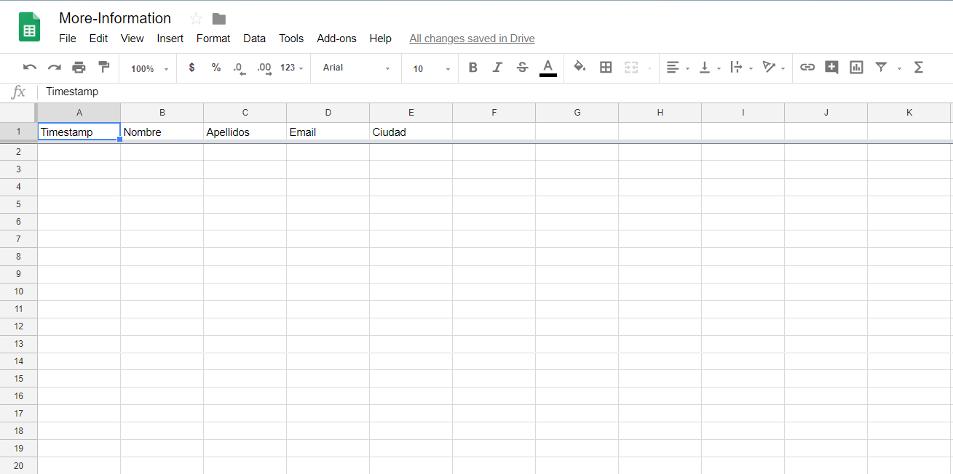Open the more number formats dropdown
The width and height of the screenshot is (953, 474).
[x=290, y=68]
